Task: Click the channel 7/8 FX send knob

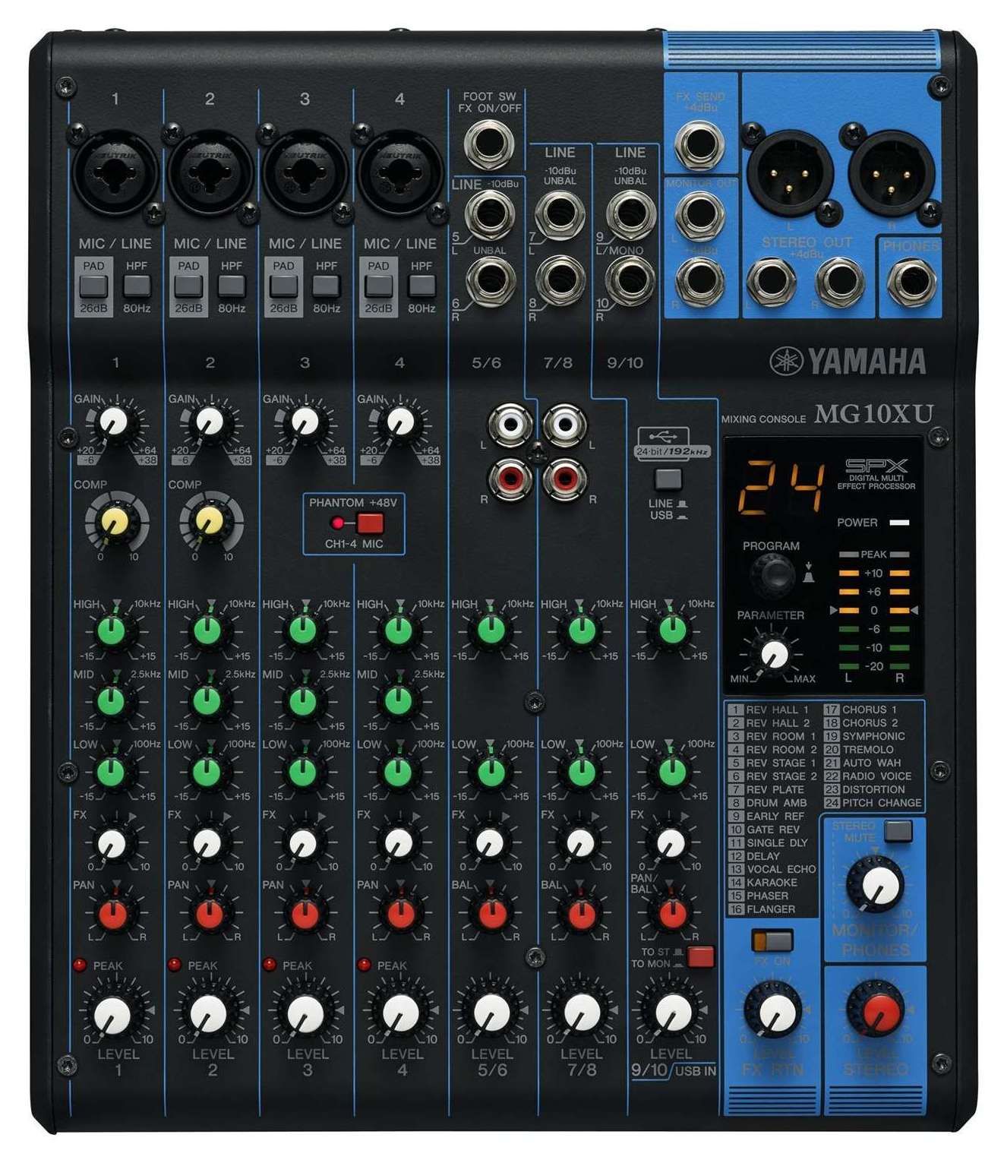Action: [x=581, y=842]
